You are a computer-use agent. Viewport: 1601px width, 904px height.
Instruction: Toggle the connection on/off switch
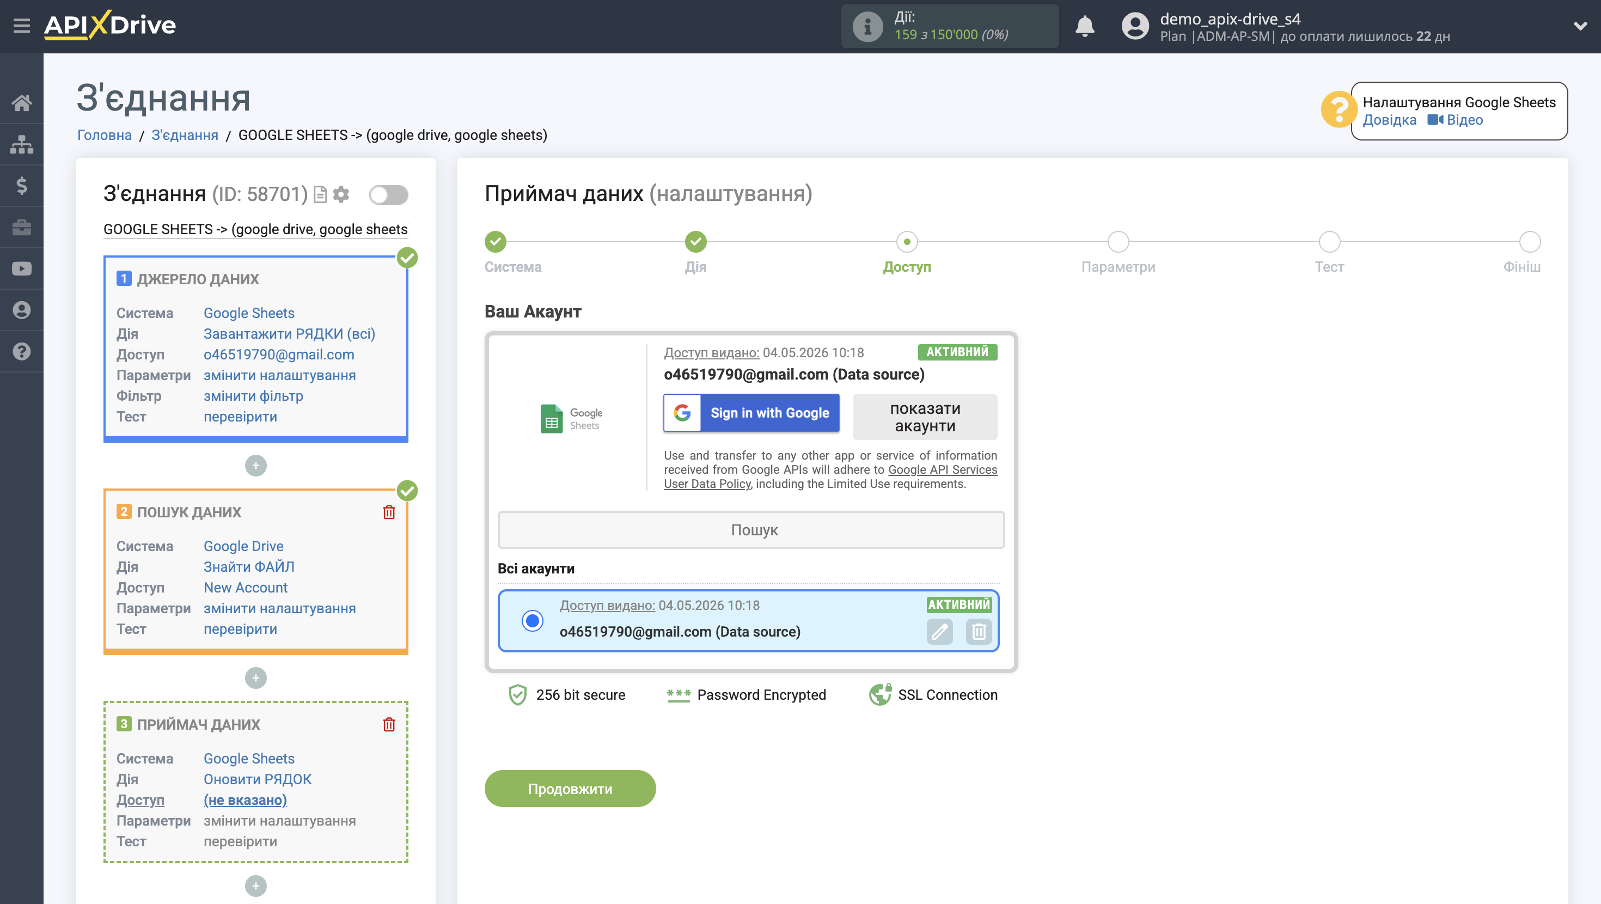pyautogui.click(x=388, y=194)
